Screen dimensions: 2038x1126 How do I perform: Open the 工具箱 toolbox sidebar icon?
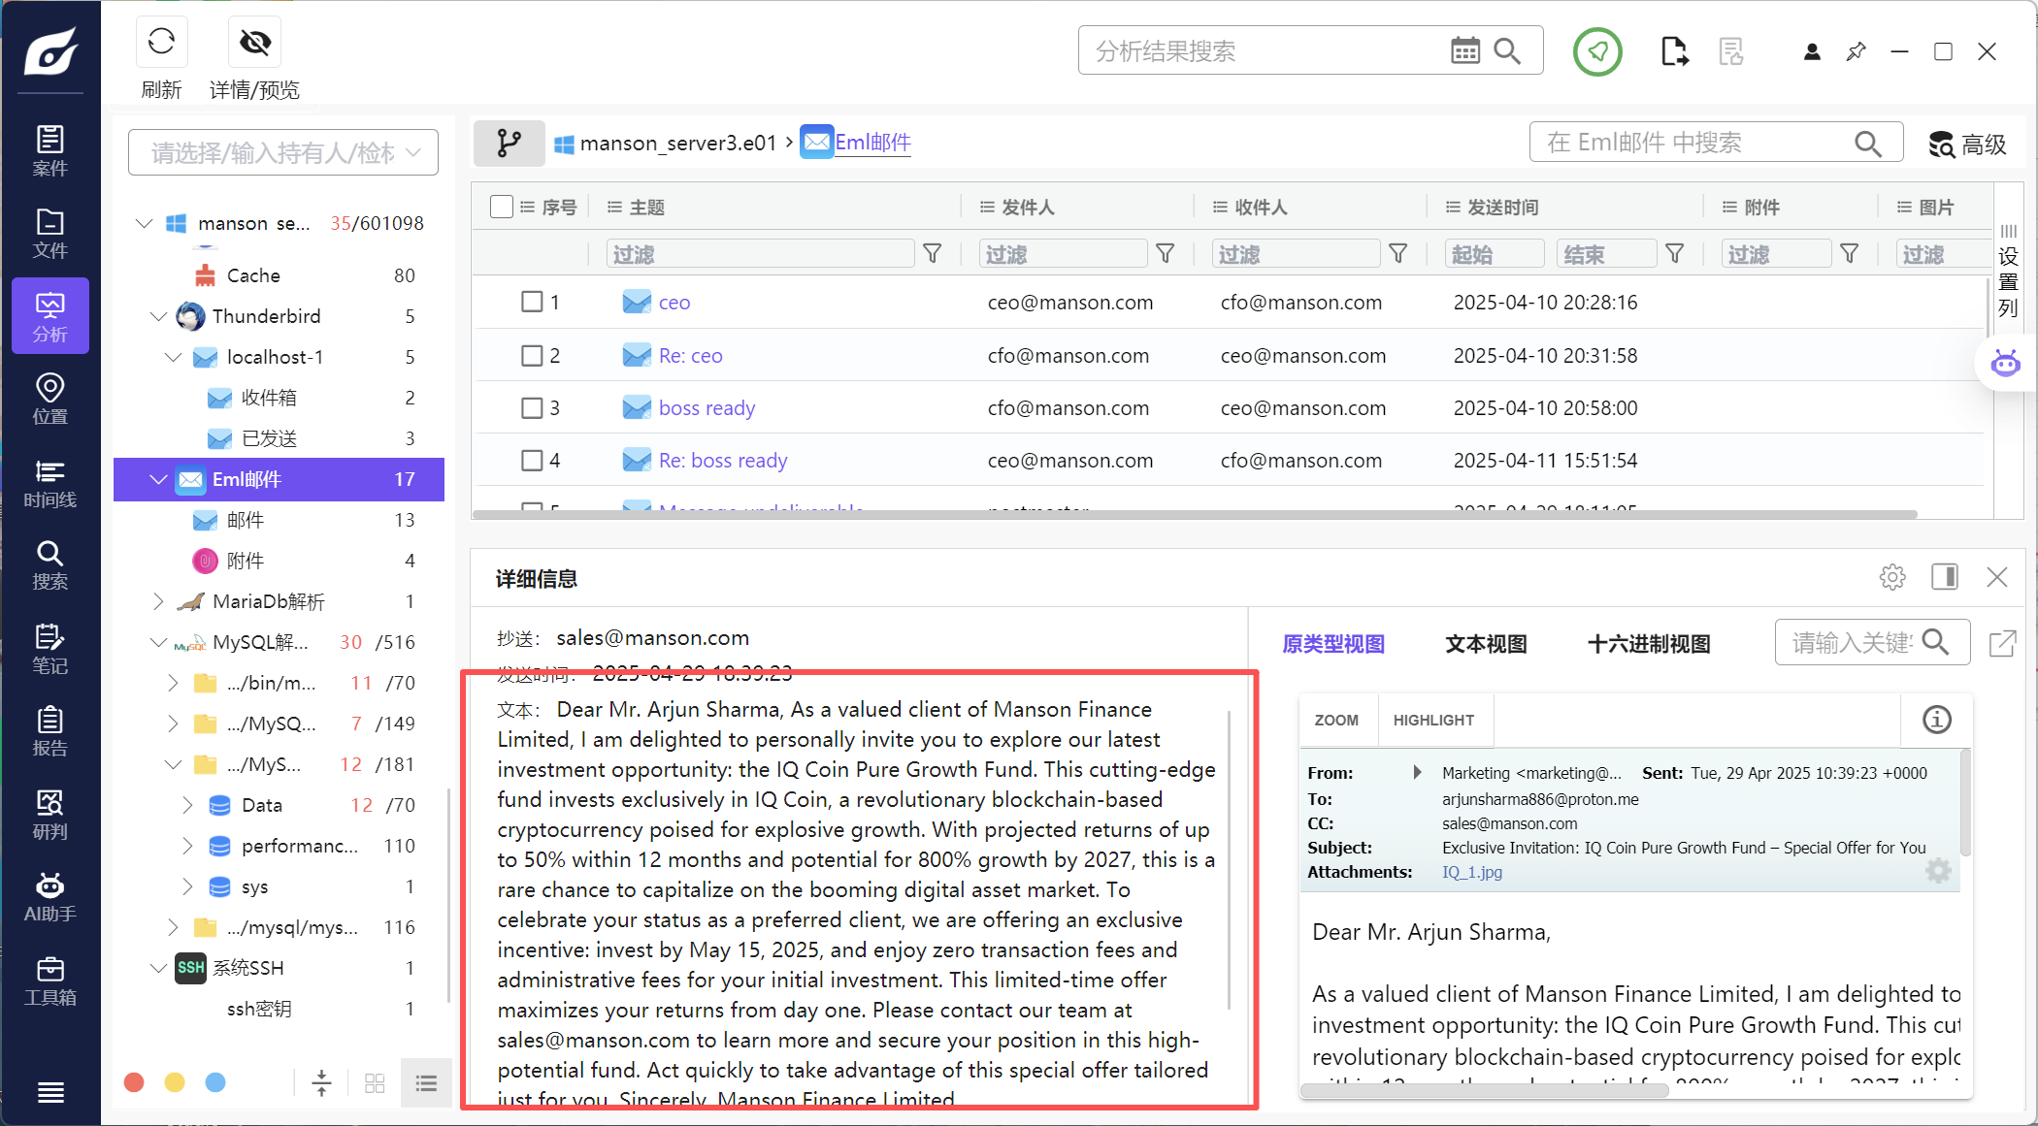(x=49, y=981)
